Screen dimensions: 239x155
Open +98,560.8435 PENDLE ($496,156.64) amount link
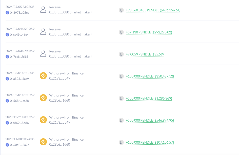pyautogui.click(x=153, y=10)
